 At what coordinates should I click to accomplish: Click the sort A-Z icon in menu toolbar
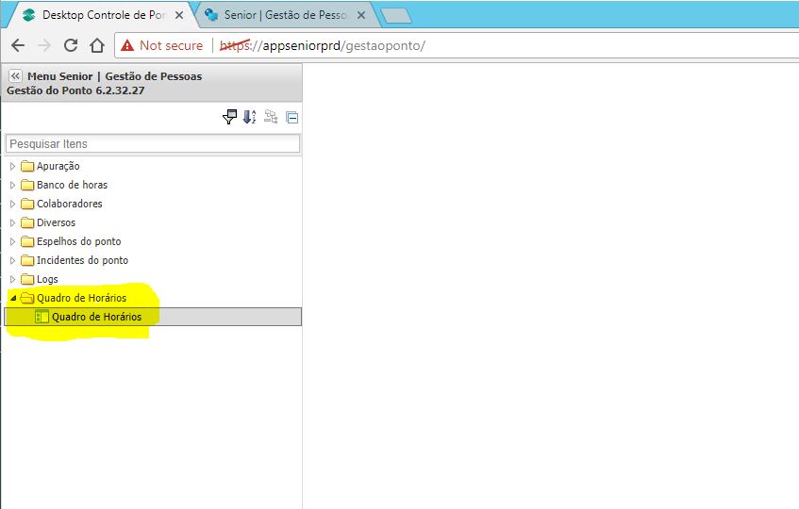pos(249,117)
